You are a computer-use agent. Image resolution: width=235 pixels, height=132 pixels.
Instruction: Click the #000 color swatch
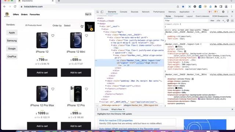tap(176, 88)
